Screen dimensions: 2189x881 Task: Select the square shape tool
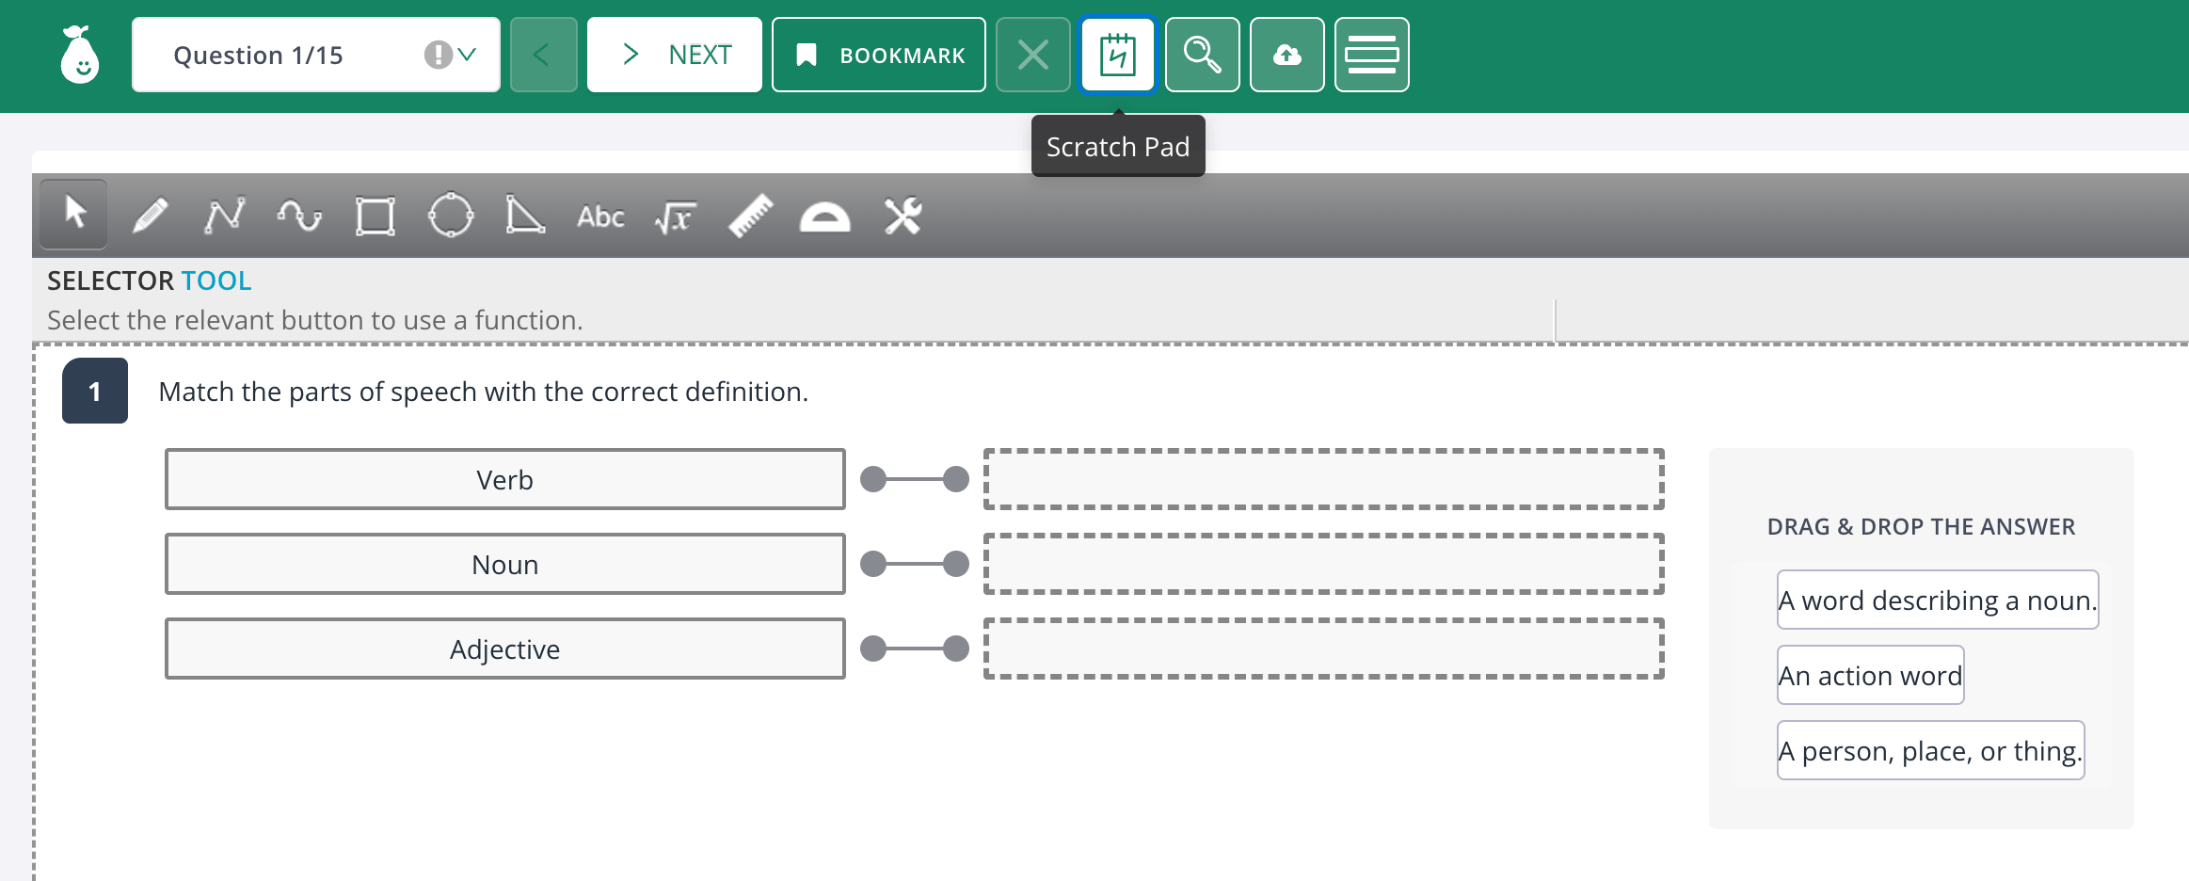pyautogui.click(x=375, y=216)
